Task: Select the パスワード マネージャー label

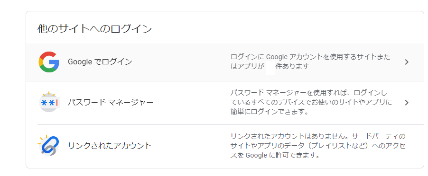Action: pyautogui.click(x=110, y=103)
